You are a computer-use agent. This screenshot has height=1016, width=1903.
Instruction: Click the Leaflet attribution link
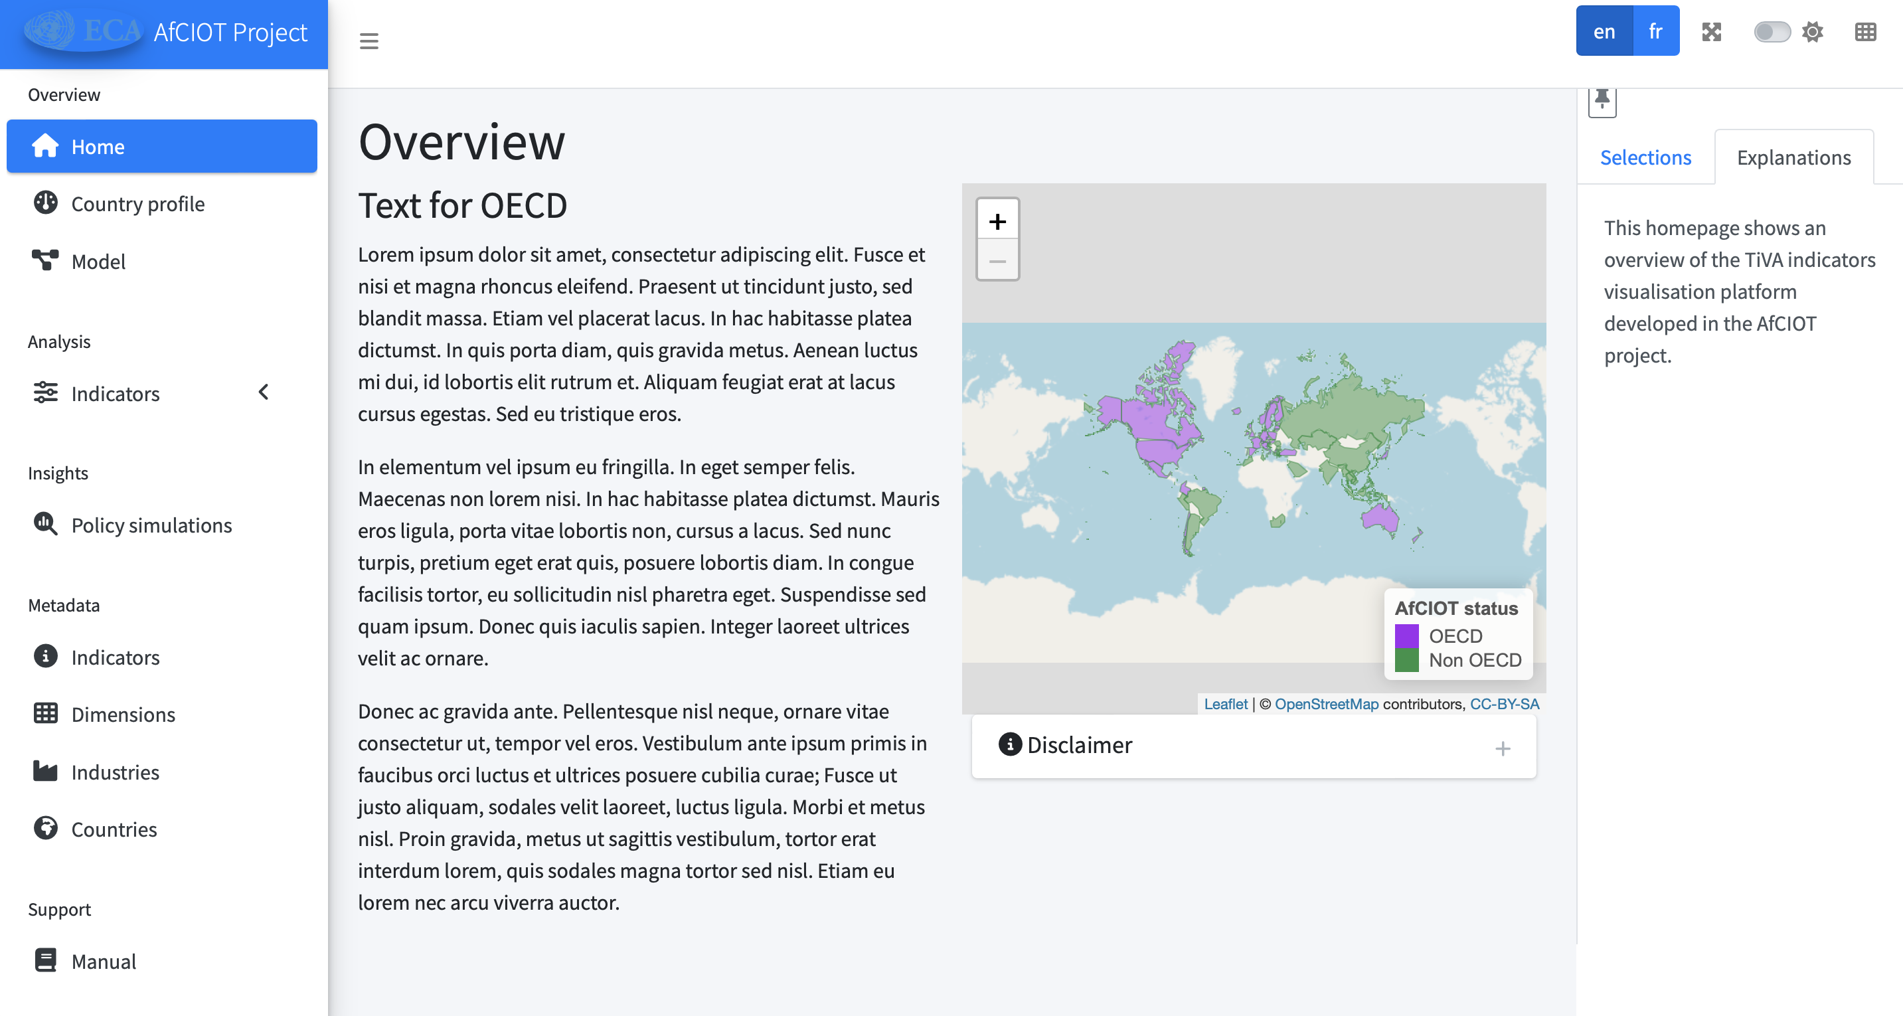pos(1225,704)
